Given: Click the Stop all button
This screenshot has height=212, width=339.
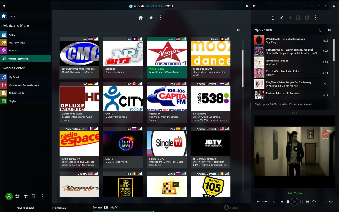Looking at the screenshot, I should (232, 207).
